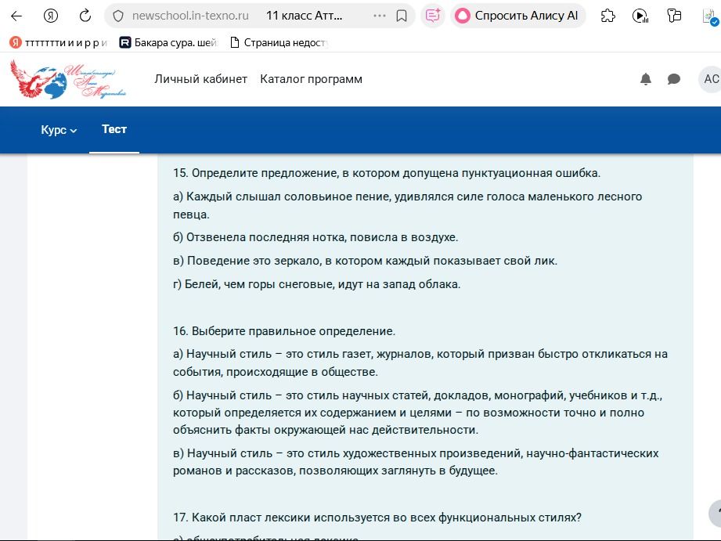Click the page title 11 класс Атт...
Screen dimensions: 721x541
click(305, 16)
